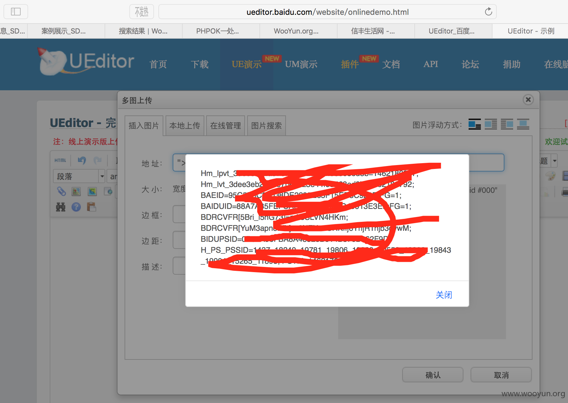Viewport: 568px width, 403px height.
Task: Reload the page with the refresh icon
Action: tap(488, 12)
